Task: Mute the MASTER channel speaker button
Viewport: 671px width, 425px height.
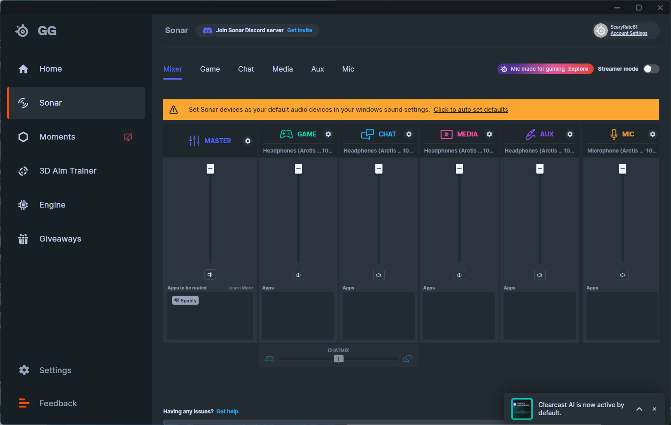Action: [x=210, y=275]
